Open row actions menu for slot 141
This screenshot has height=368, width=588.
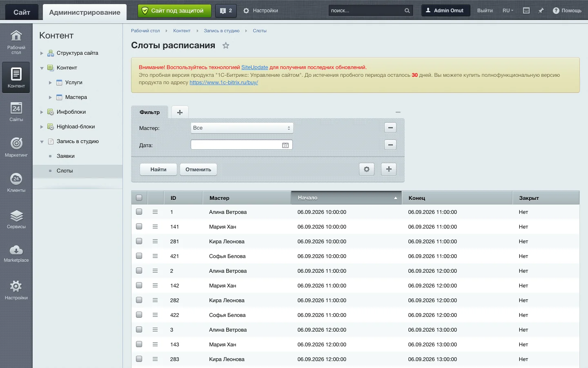(x=155, y=227)
